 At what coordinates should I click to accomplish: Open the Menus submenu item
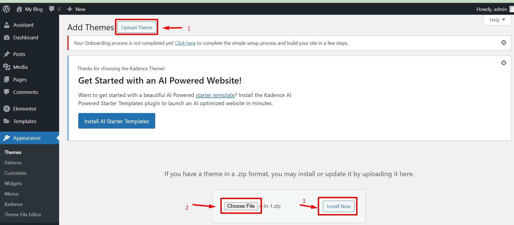(12, 194)
